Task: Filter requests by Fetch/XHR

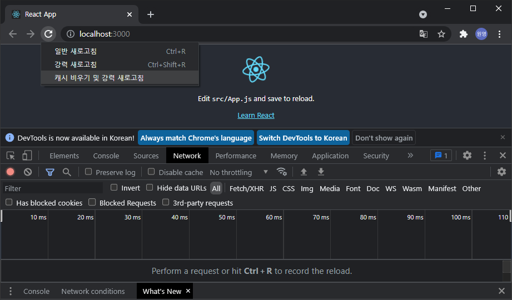Action: coord(246,188)
